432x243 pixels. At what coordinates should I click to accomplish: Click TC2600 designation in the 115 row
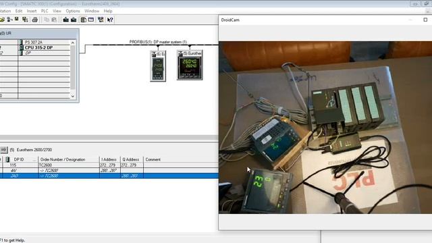tap(46, 165)
